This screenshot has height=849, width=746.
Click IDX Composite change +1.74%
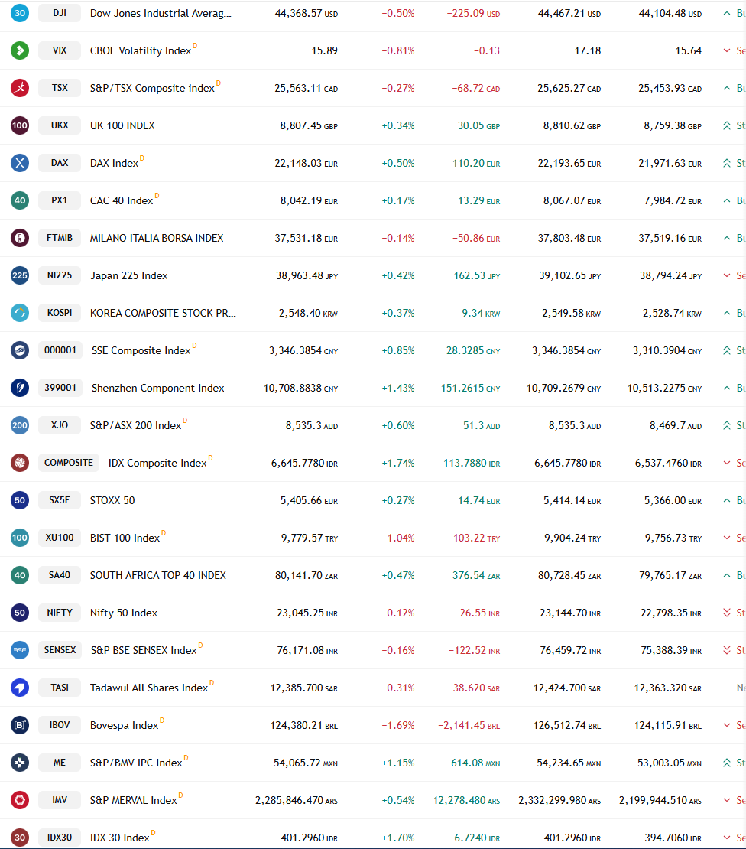(398, 463)
